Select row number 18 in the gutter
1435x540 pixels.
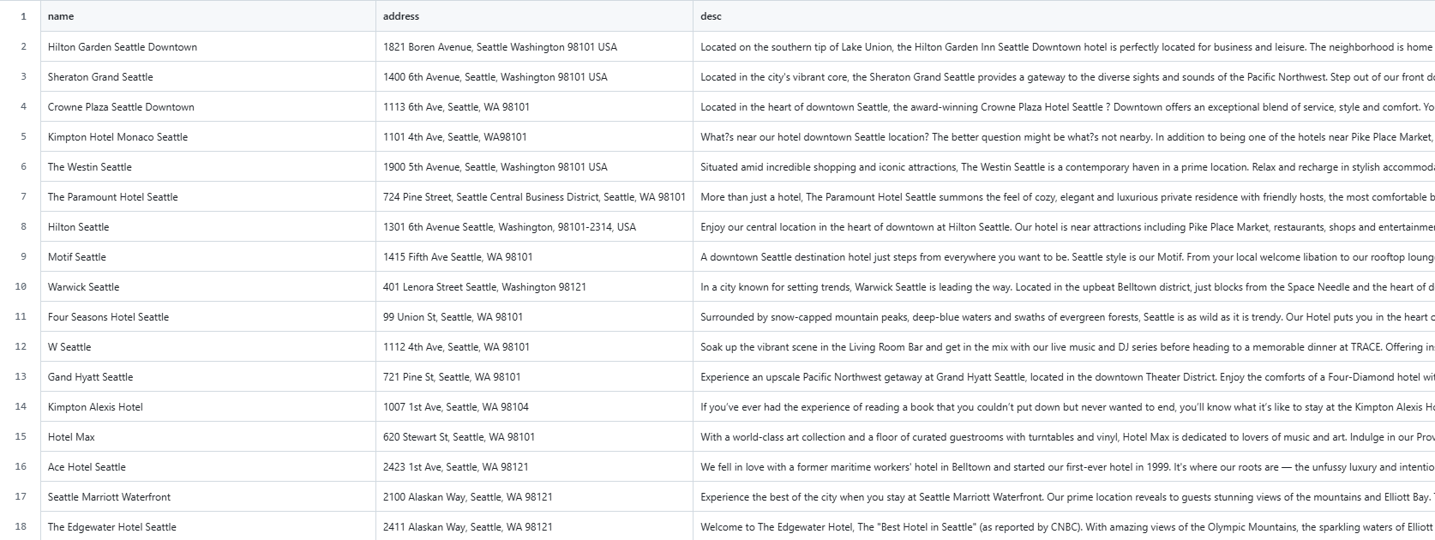pyautogui.click(x=21, y=527)
